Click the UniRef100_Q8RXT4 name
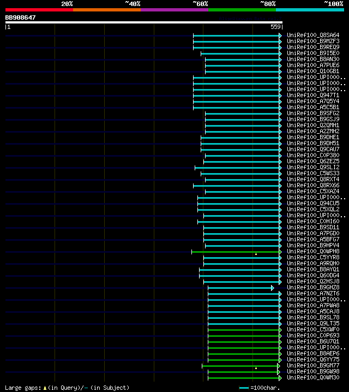349x392 pixels. pyautogui.click(x=313, y=179)
